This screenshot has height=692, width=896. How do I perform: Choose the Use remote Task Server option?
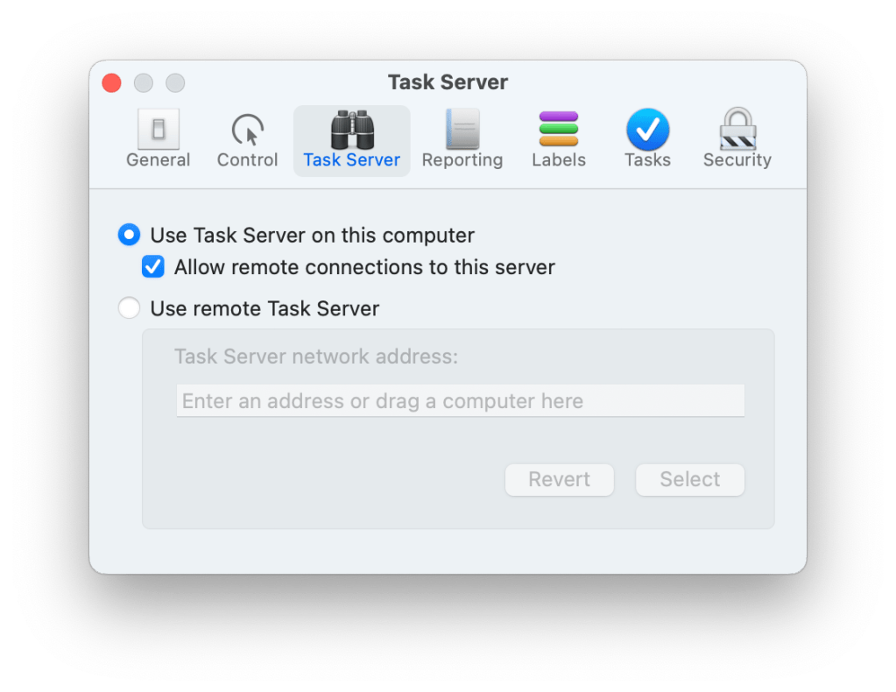click(130, 308)
